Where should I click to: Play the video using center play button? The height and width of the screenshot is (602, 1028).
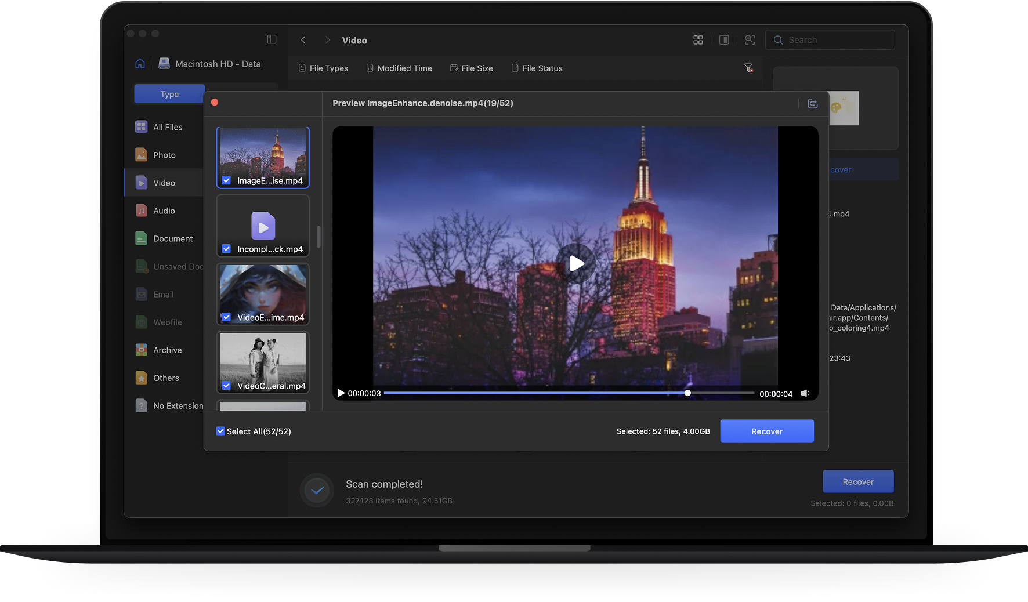(575, 263)
